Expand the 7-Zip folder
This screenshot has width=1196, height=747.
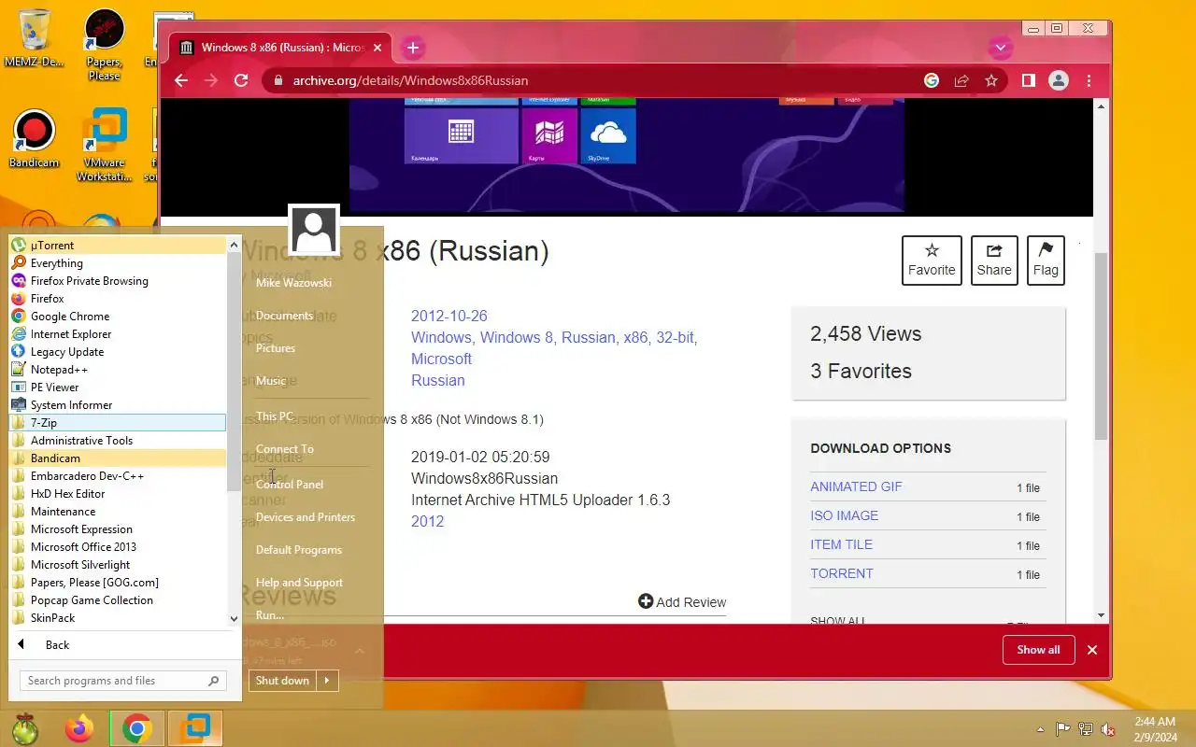coord(118,423)
